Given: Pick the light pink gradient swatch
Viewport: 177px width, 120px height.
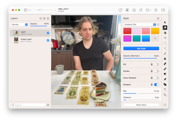Looking at the screenshot, I should click(137, 31).
